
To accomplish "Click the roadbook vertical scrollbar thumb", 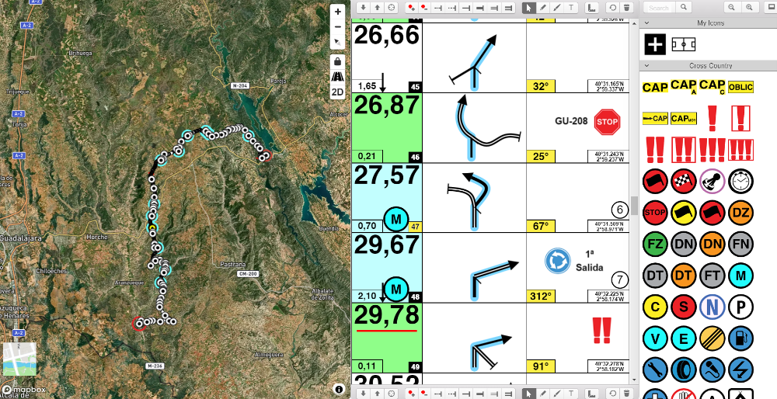I will (x=634, y=206).
